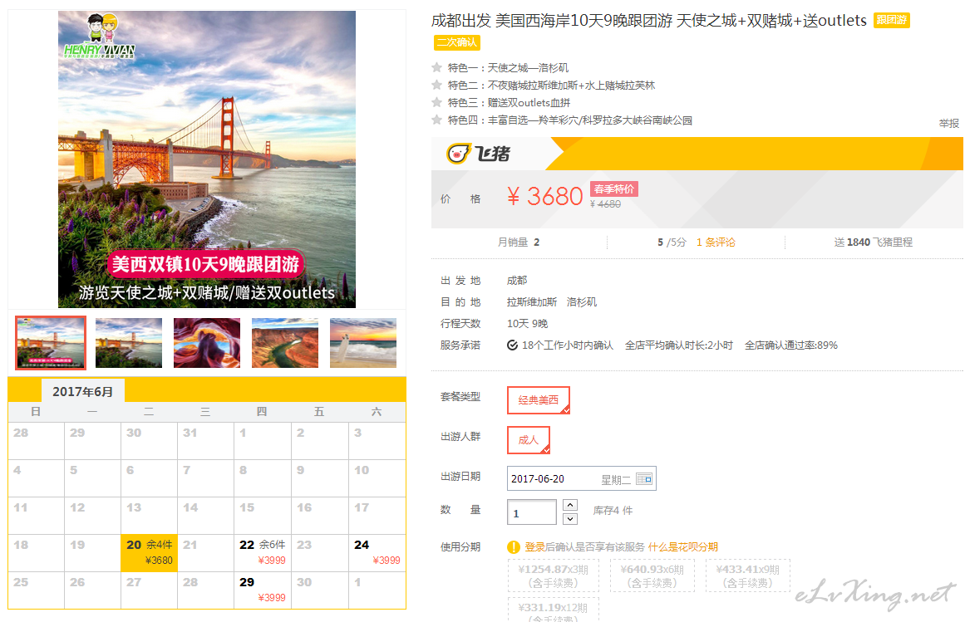Pick June 24 priced ¥3999 in calendar
Image resolution: width=965 pixels, height=622 pixels.
[377, 553]
